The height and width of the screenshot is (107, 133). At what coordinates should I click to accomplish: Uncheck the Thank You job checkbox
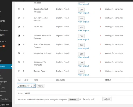(19, 27)
